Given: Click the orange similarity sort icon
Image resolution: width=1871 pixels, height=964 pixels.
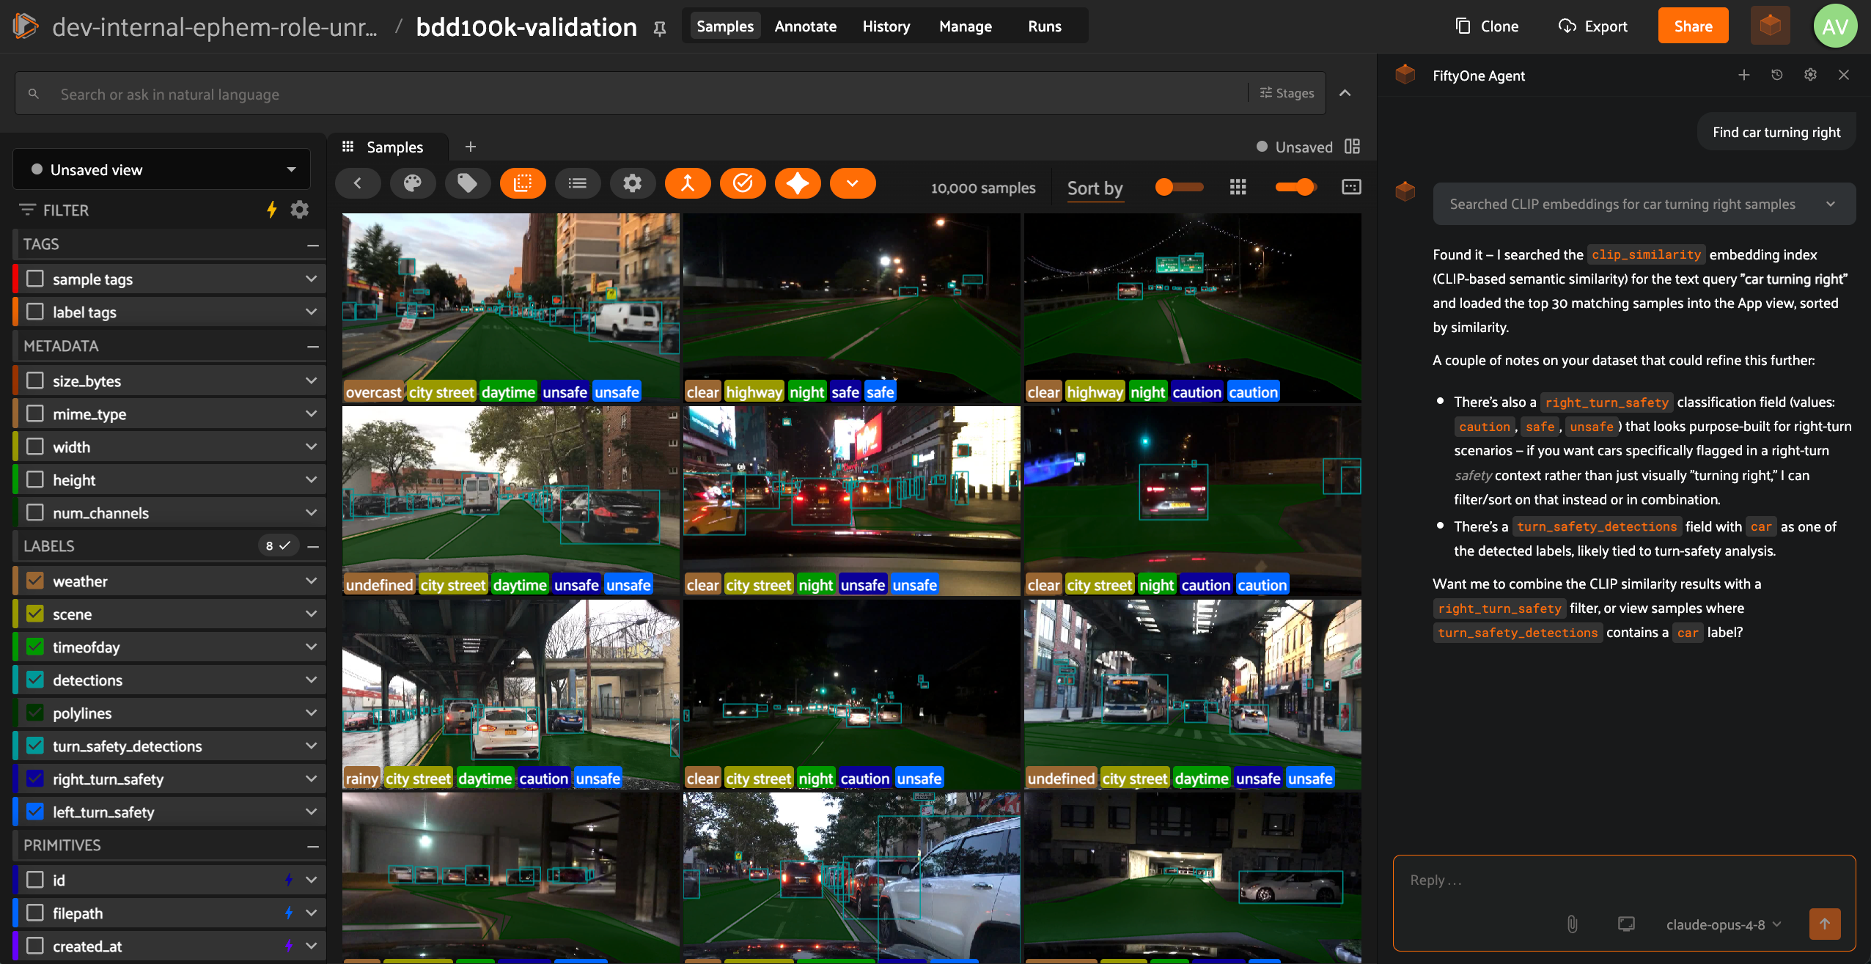Looking at the screenshot, I should click(x=688, y=183).
